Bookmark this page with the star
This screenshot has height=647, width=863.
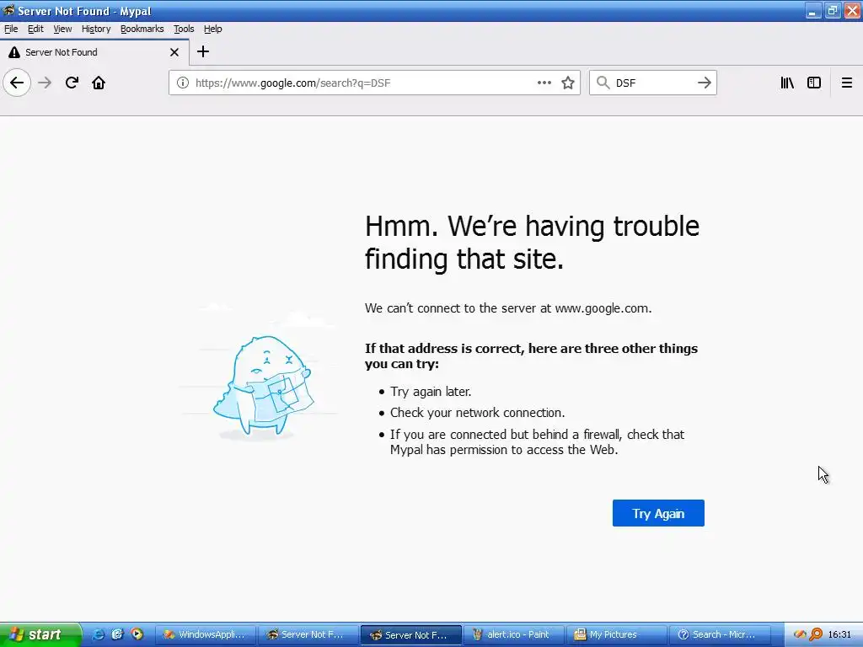(x=568, y=83)
